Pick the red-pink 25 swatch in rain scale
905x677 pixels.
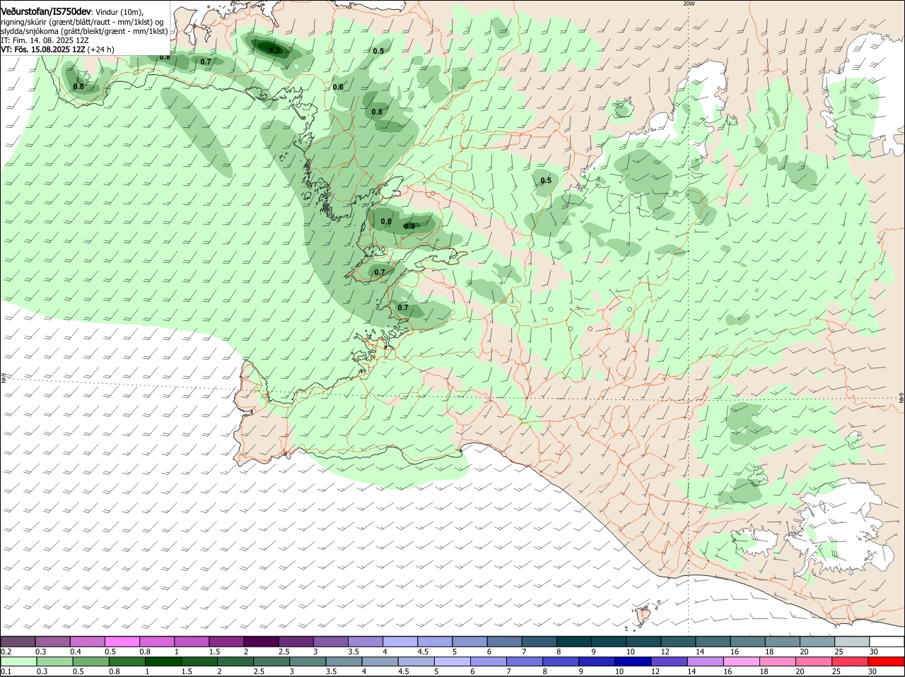pyautogui.click(x=850, y=662)
